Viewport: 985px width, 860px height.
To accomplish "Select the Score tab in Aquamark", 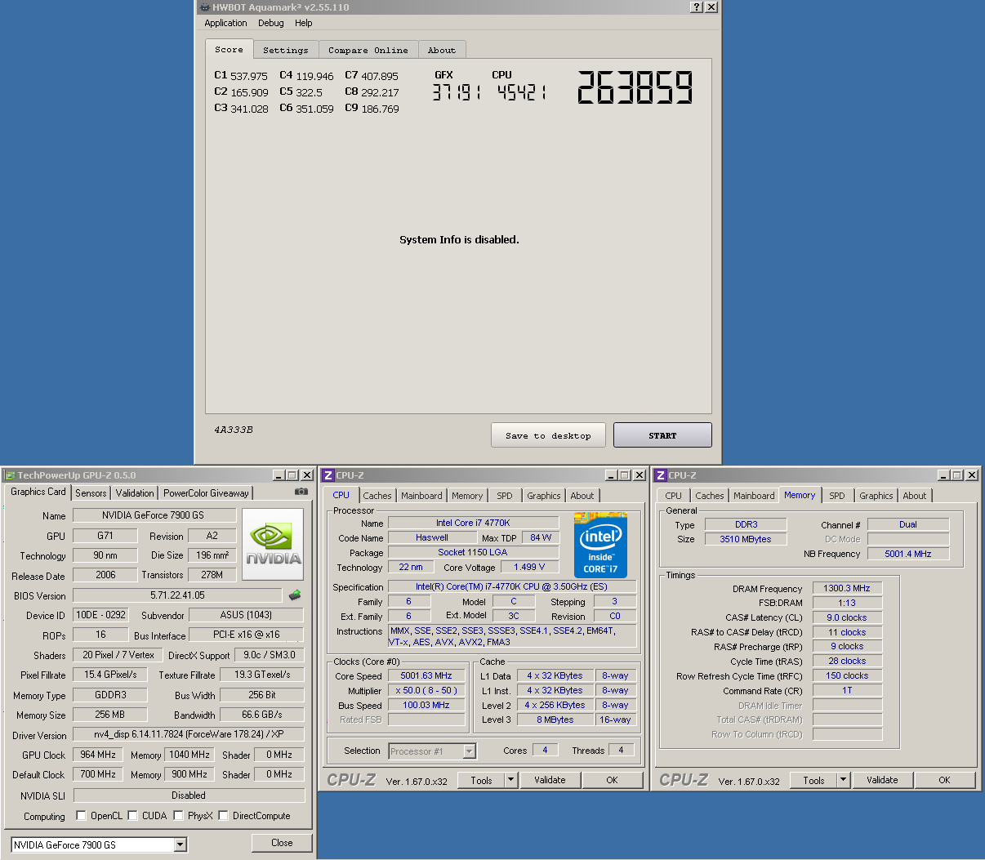I will coord(229,49).
